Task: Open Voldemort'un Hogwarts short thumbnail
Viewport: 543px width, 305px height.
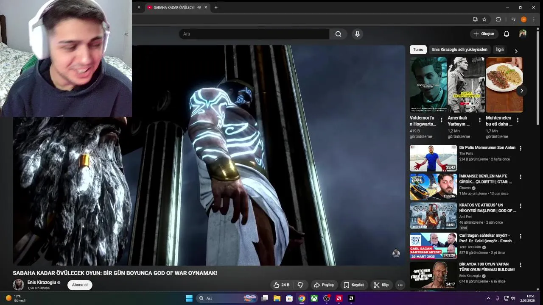Action: tap(428, 85)
